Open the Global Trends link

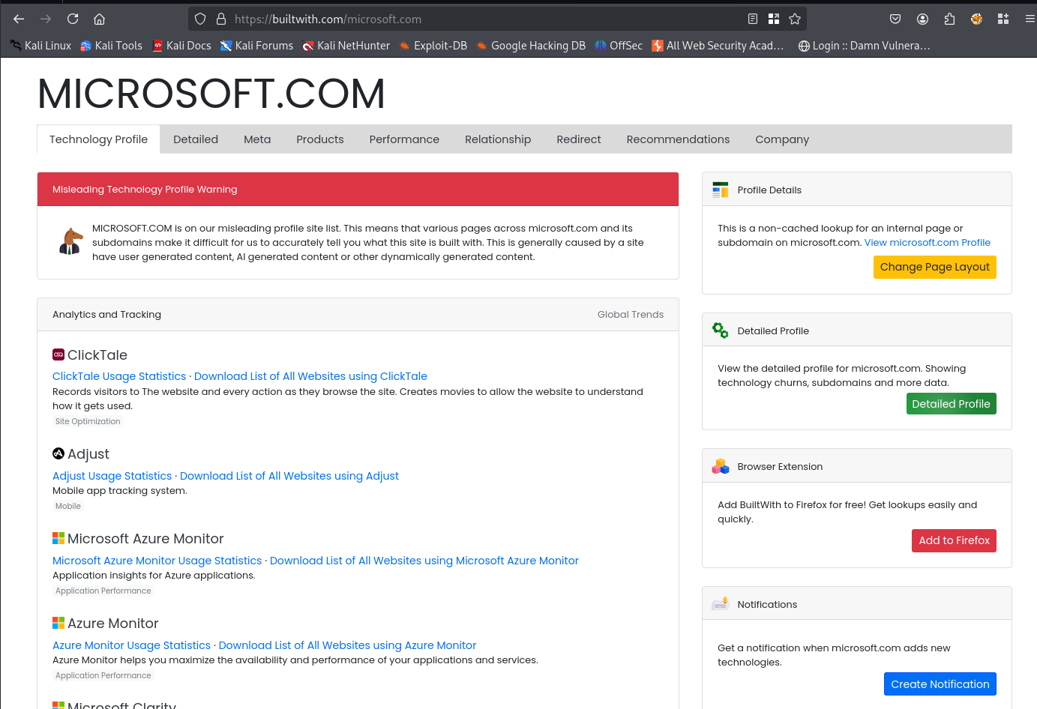click(631, 315)
